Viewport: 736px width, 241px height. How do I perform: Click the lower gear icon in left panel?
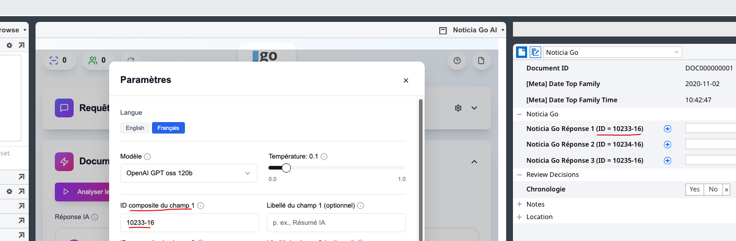[x=9, y=191]
